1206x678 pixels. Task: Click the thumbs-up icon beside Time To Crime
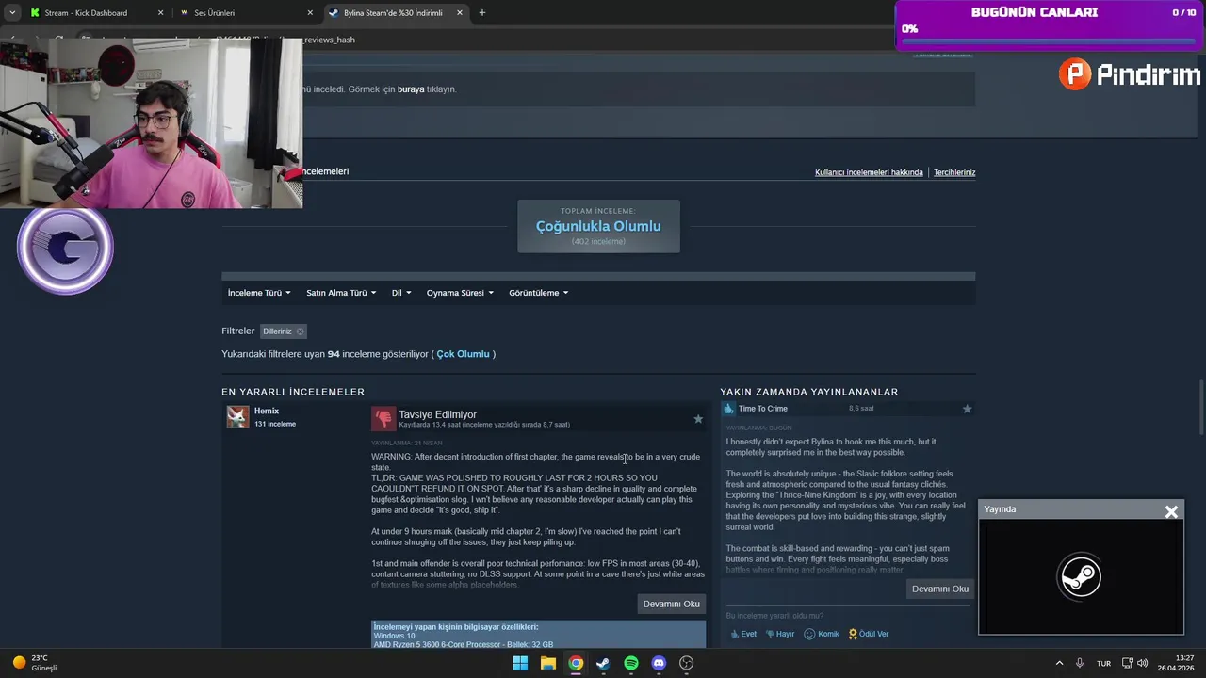click(727, 409)
